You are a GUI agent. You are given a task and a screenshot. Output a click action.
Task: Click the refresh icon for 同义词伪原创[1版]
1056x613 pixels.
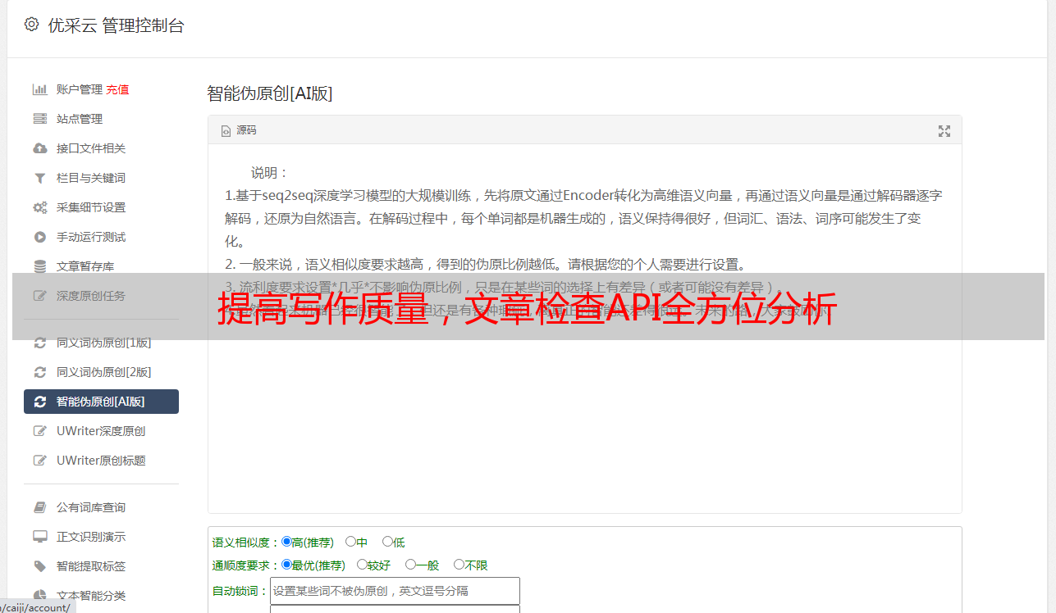(39, 343)
